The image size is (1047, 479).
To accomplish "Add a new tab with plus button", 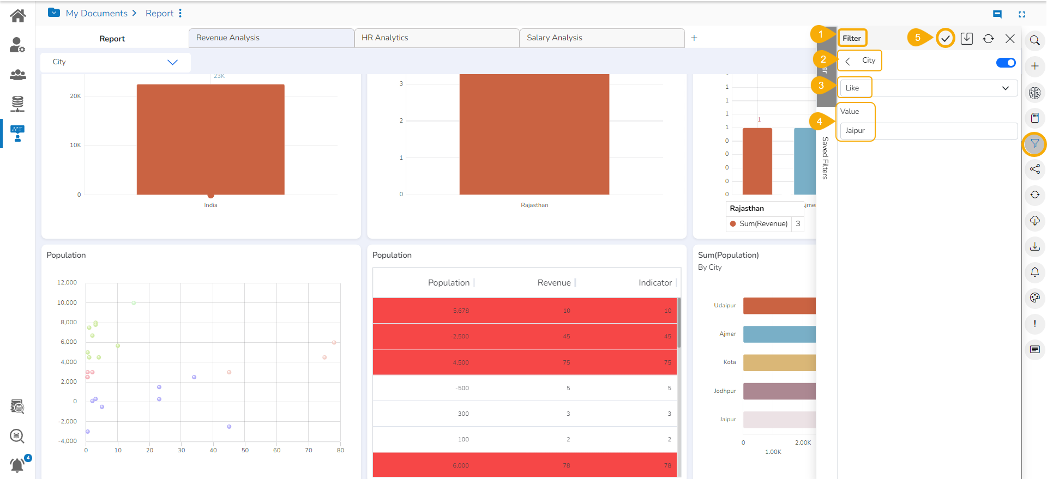I will pyautogui.click(x=694, y=38).
